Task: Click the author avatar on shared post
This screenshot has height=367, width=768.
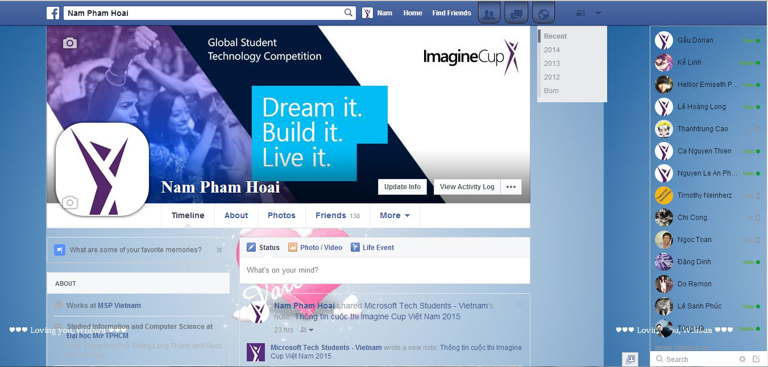Action: [259, 312]
